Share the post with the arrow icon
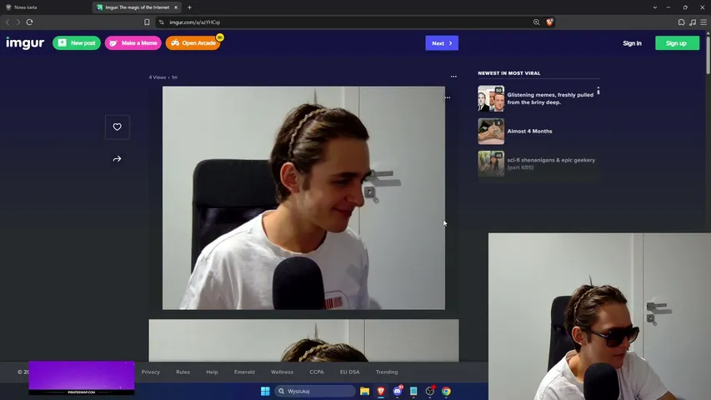This screenshot has height=400, width=711. [x=117, y=158]
